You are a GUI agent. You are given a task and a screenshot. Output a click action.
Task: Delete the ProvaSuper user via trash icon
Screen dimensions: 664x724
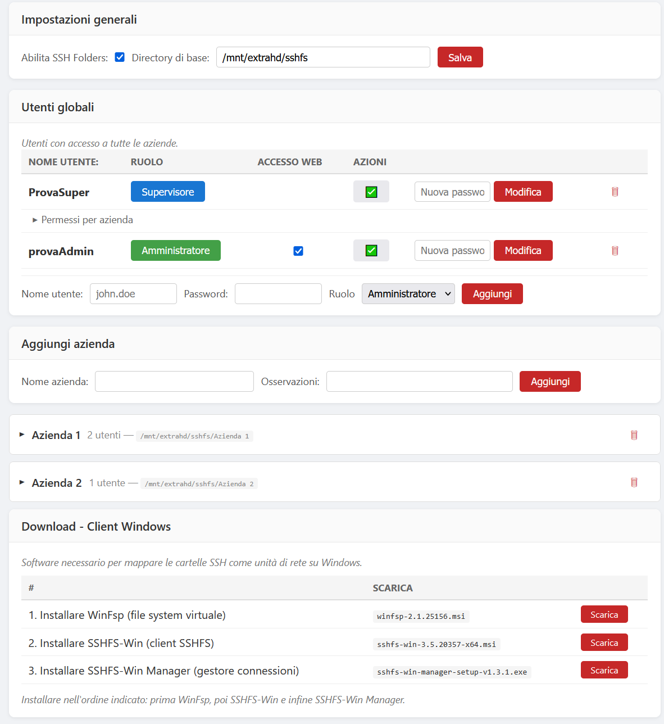click(x=615, y=192)
